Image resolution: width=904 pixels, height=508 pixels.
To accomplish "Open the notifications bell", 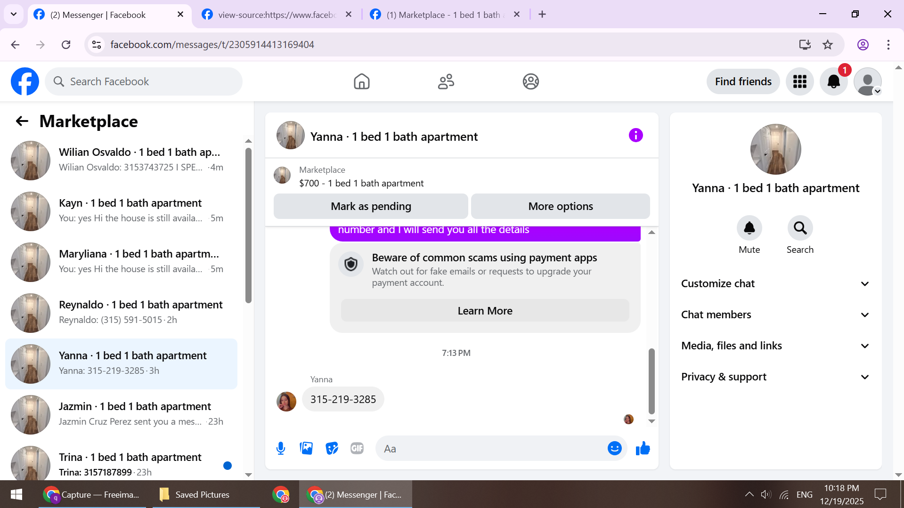I will point(833,81).
